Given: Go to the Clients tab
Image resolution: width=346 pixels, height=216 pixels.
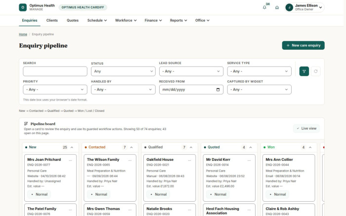Looking at the screenshot, I should click(x=52, y=20).
